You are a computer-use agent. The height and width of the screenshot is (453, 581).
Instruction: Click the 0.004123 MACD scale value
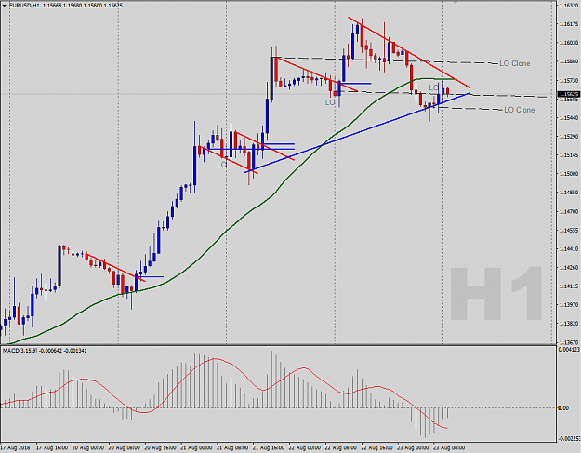[x=570, y=349]
